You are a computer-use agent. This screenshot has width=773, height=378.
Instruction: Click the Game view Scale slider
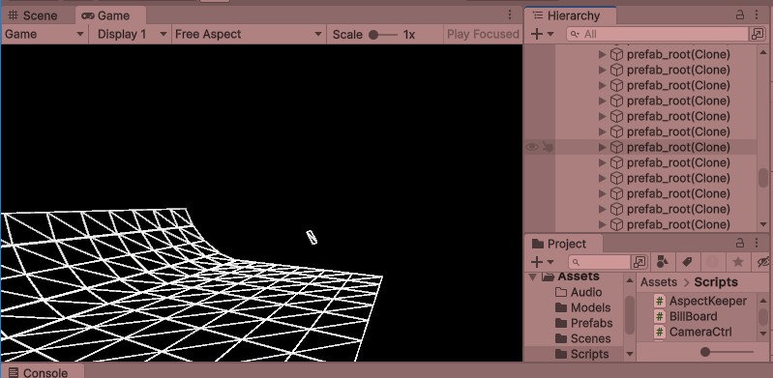click(x=382, y=35)
